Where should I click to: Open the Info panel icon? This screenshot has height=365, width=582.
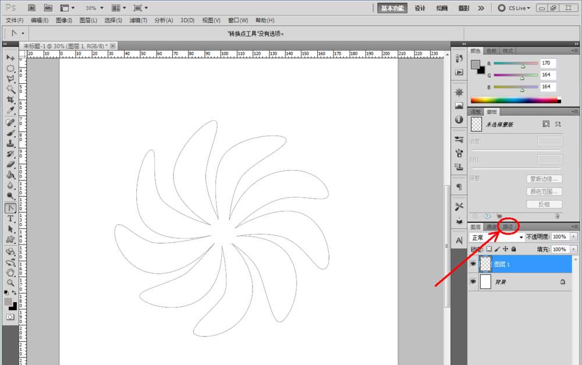click(x=459, y=119)
